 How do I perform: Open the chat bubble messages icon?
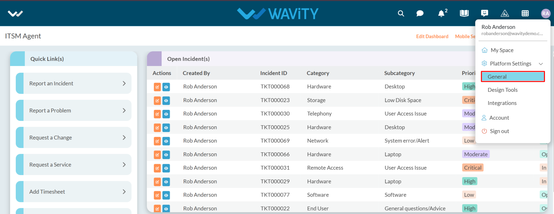420,13
